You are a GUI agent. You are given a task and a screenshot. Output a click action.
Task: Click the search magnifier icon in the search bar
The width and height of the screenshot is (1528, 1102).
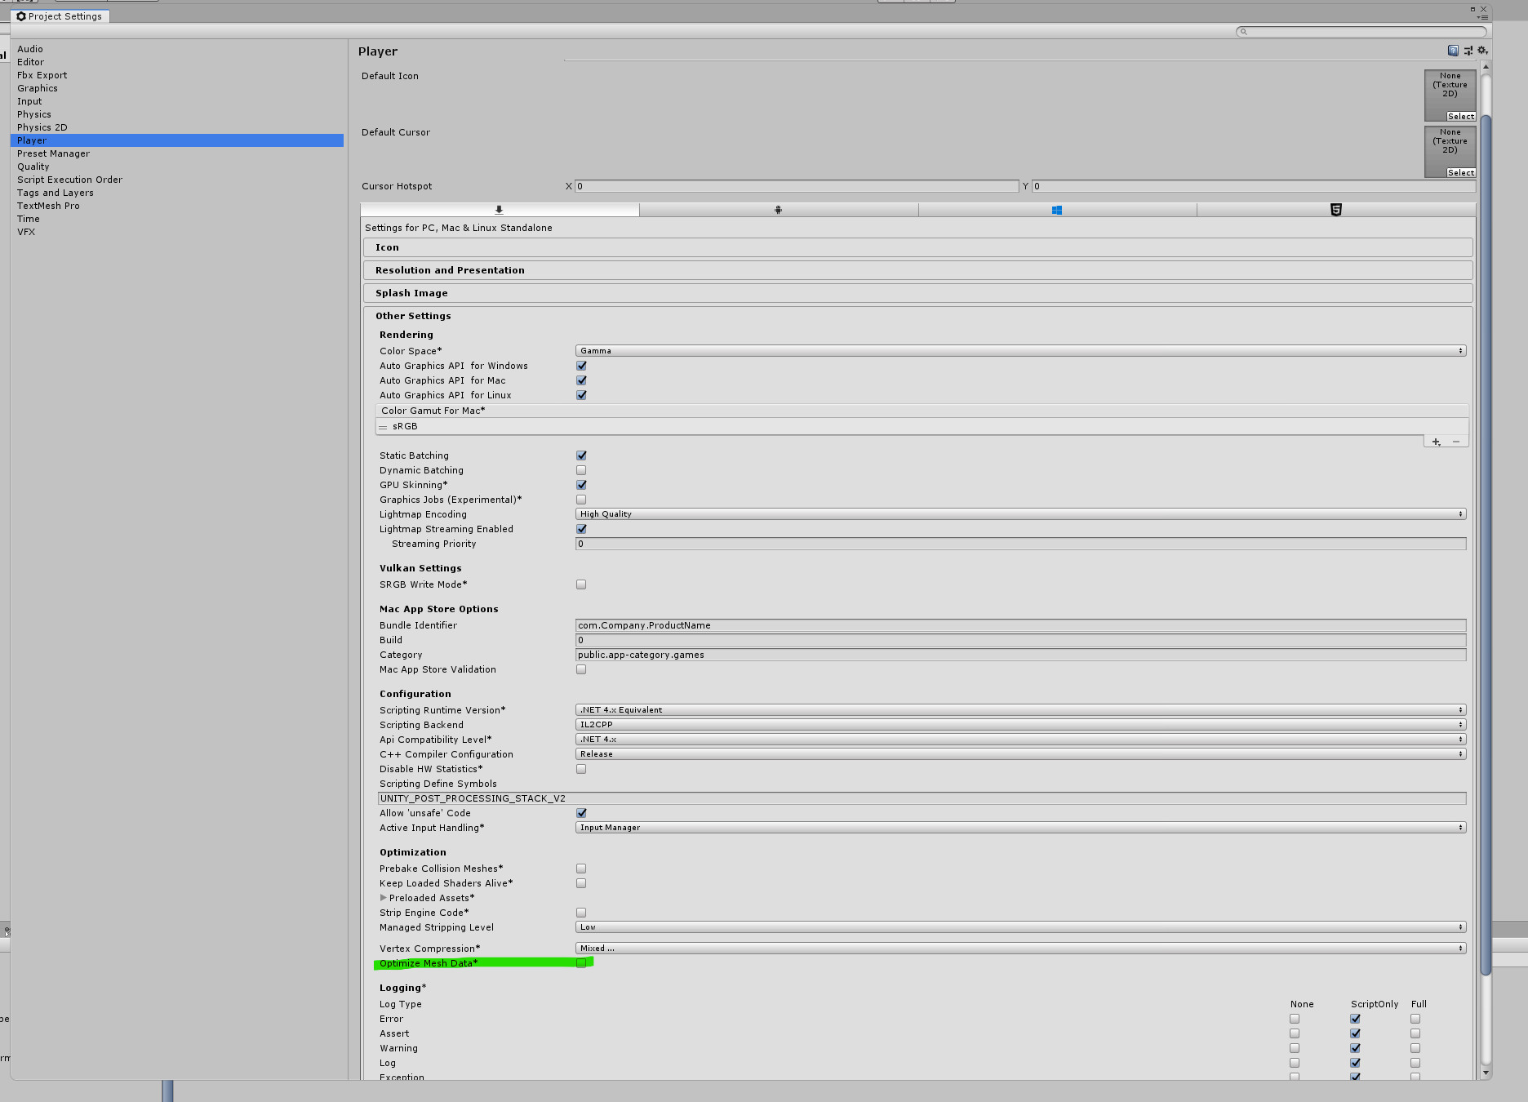click(x=1243, y=31)
